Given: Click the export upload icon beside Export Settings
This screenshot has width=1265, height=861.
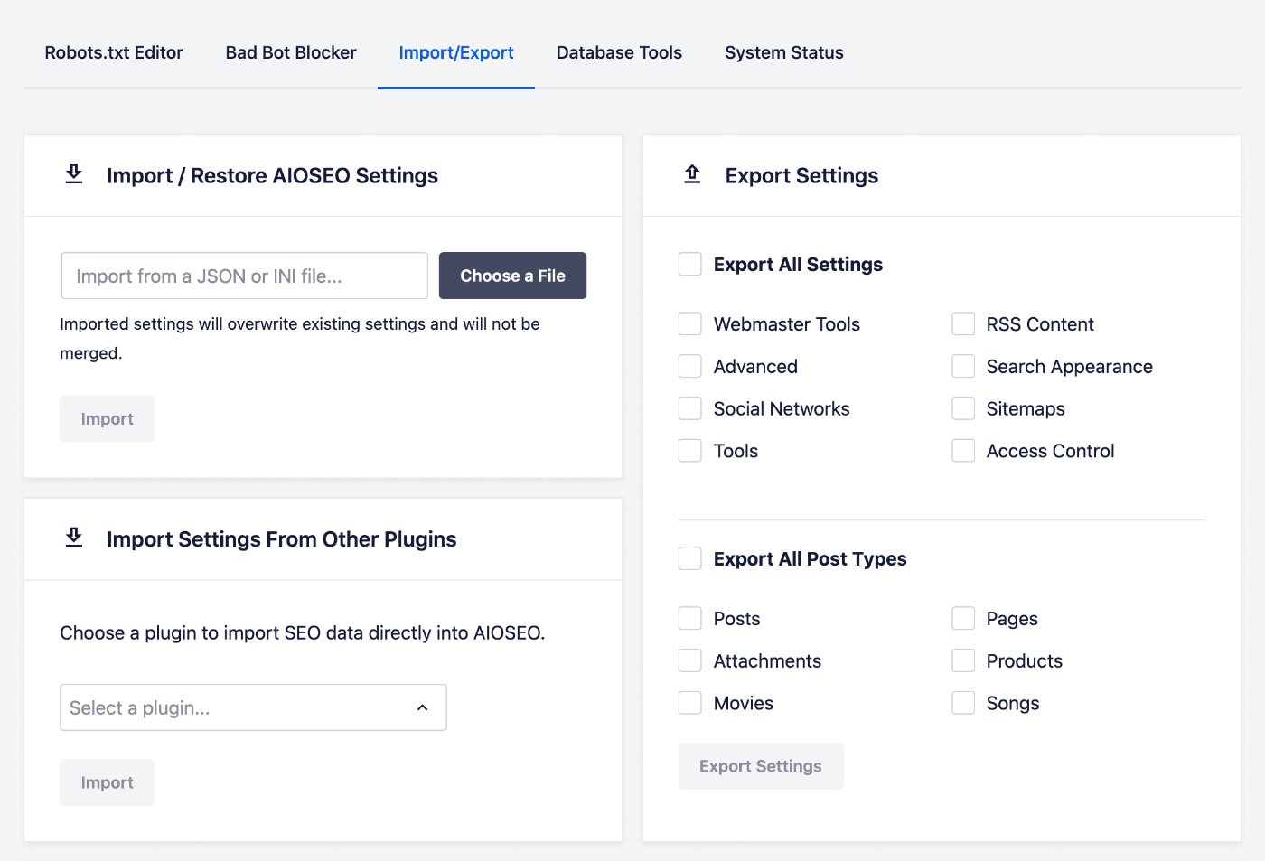Looking at the screenshot, I should (x=692, y=174).
